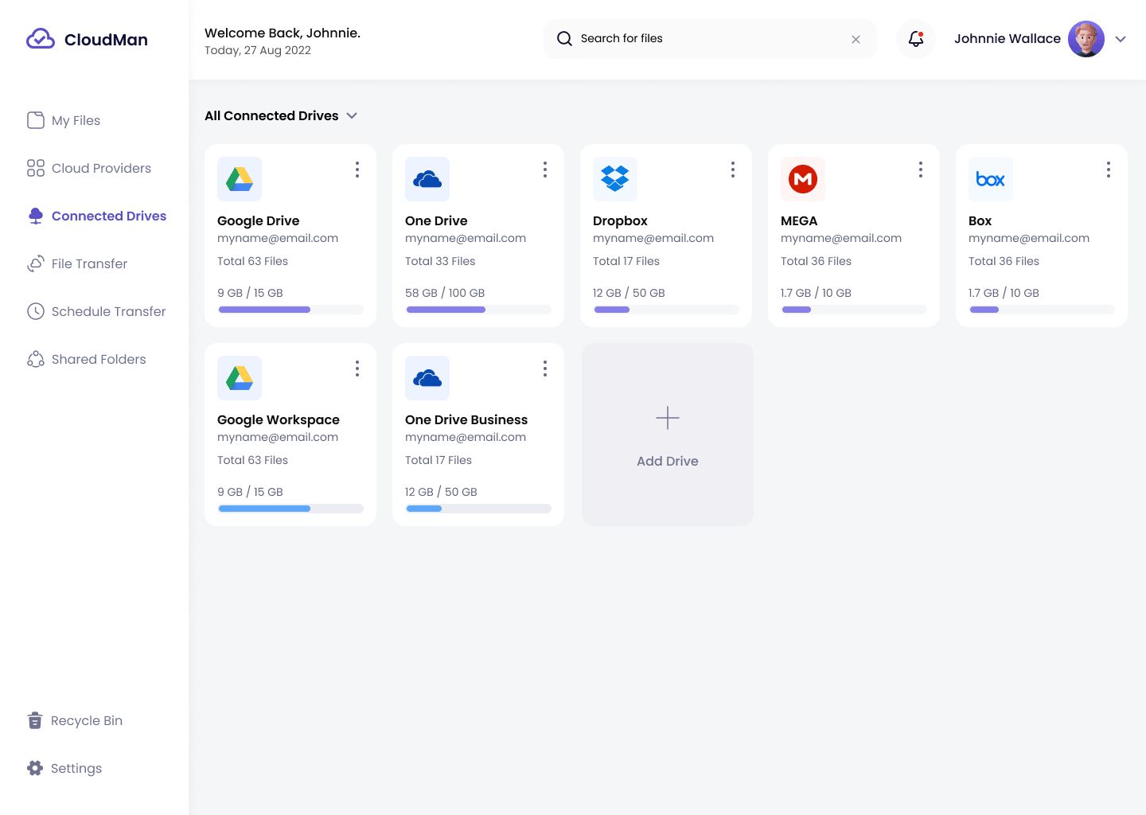Click the Dropbox logo icon
Screen dimensions: 1146x815
[615, 179]
